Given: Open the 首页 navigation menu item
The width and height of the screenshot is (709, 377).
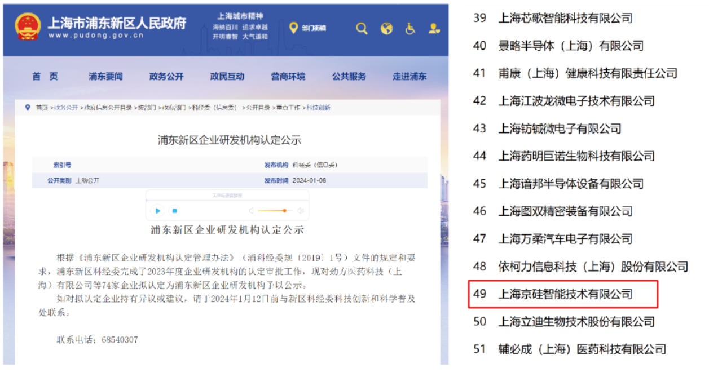Looking at the screenshot, I should click(x=45, y=76).
